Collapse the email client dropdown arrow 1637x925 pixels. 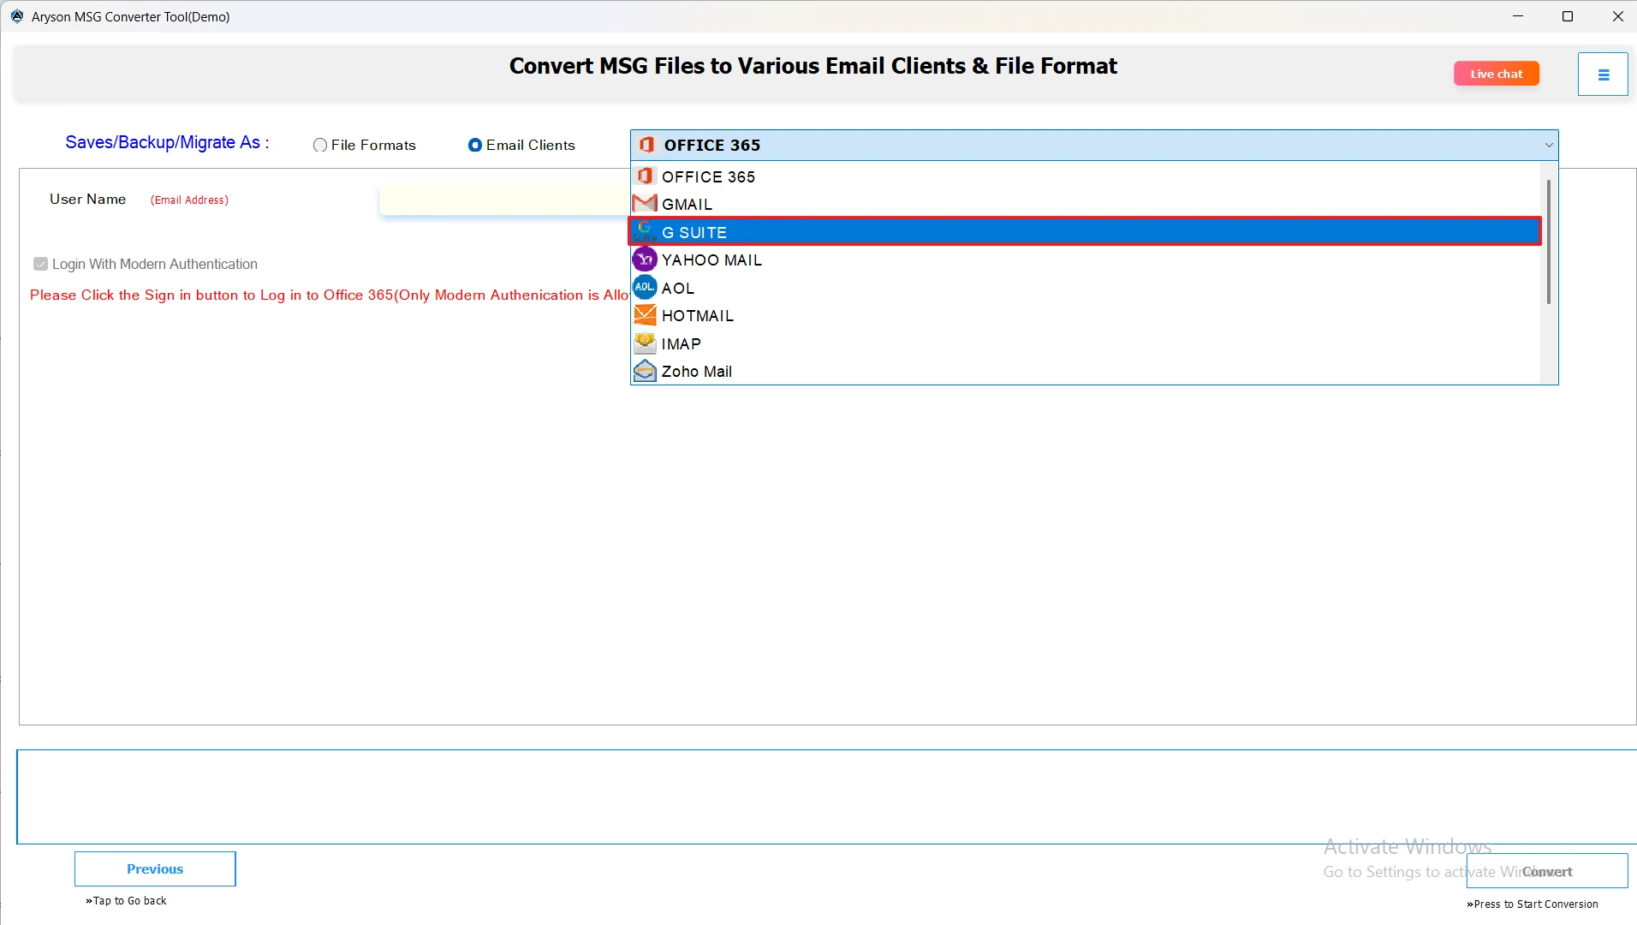click(x=1548, y=146)
